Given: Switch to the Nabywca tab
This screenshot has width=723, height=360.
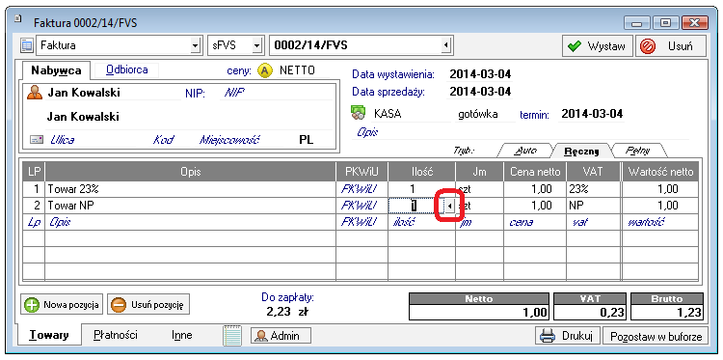Looking at the screenshot, I should click(56, 70).
